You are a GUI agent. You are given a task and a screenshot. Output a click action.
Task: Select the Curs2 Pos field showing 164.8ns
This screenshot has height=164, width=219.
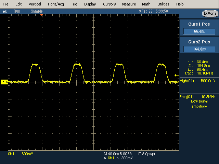[199, 49]
